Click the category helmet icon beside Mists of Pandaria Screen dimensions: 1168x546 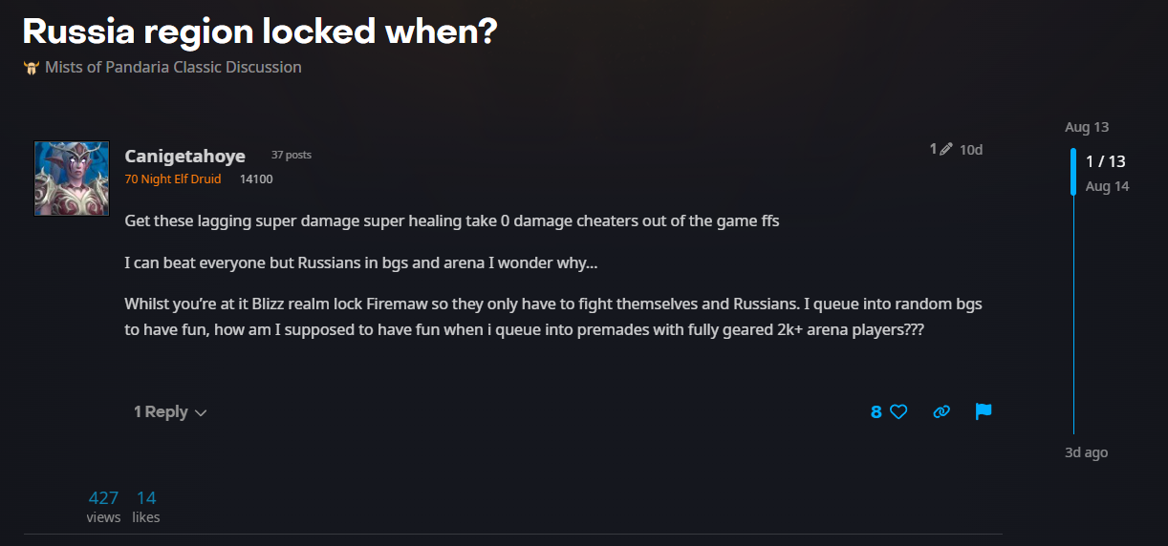pyautogui.click(x=32, y=68)
